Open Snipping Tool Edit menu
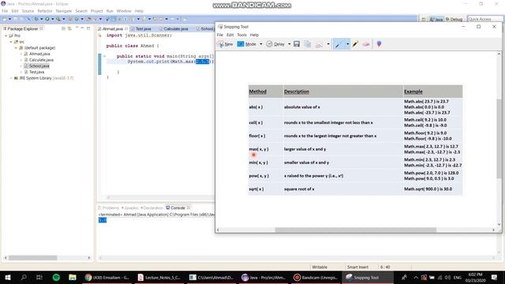This screenshot has height=284, width=505. [x=230, y=35]
